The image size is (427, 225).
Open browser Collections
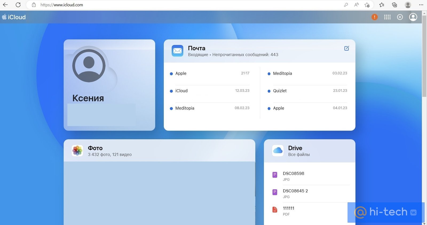[x=394, y=5]
